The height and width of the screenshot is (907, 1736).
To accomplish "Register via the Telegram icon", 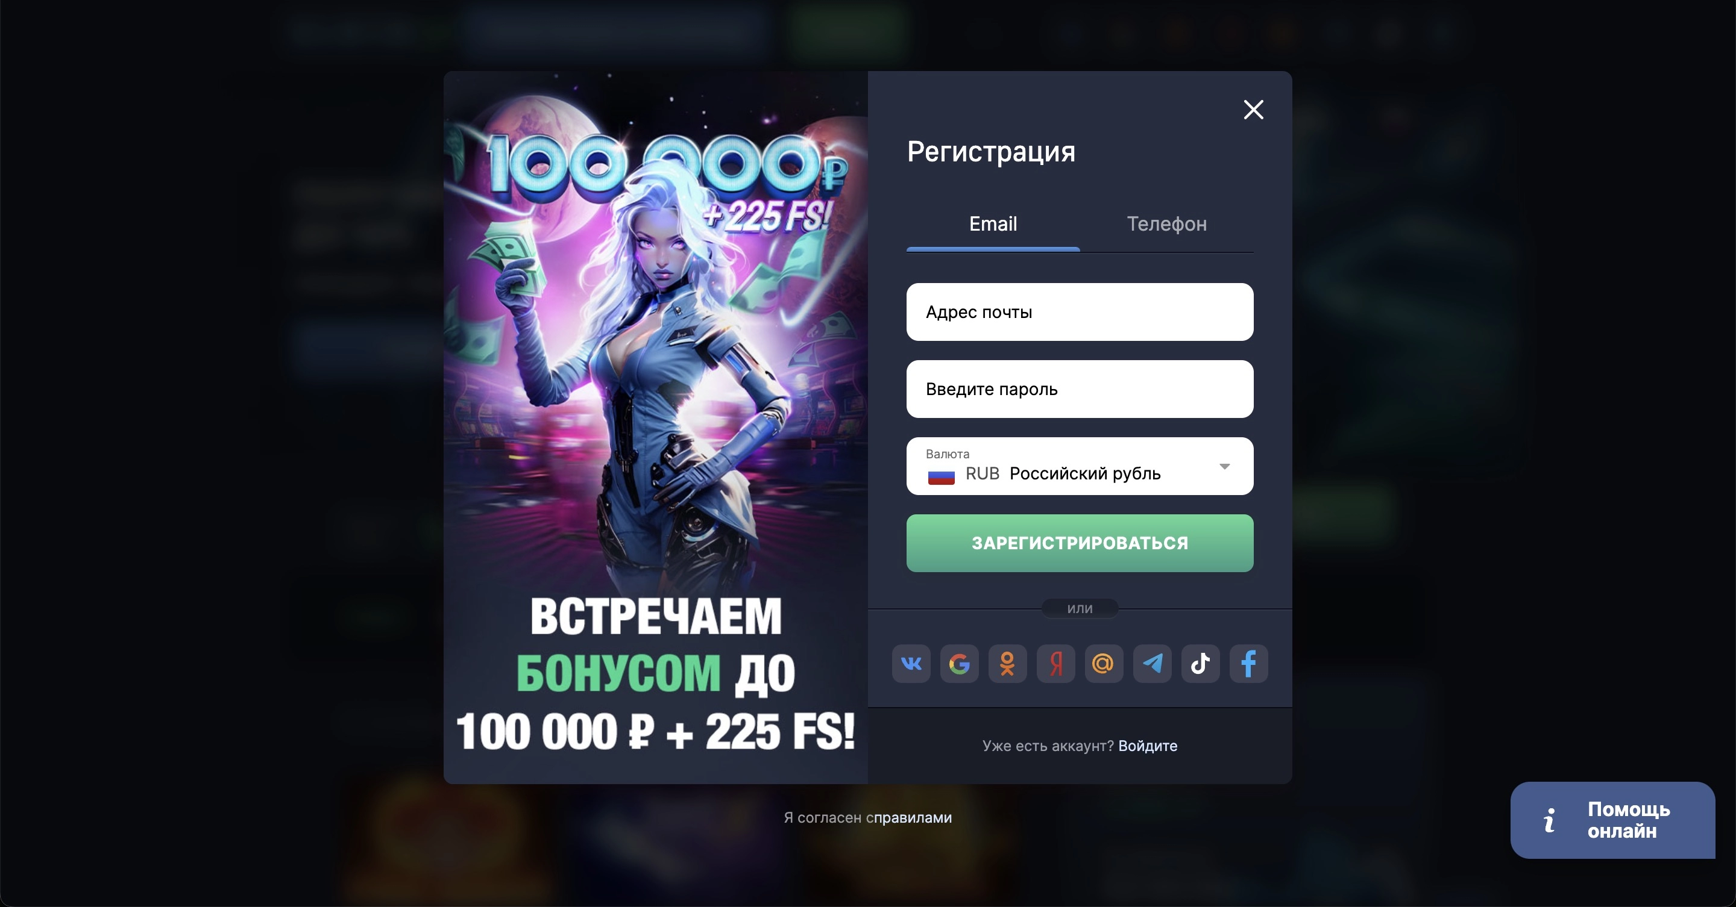I will (1153, 664).
